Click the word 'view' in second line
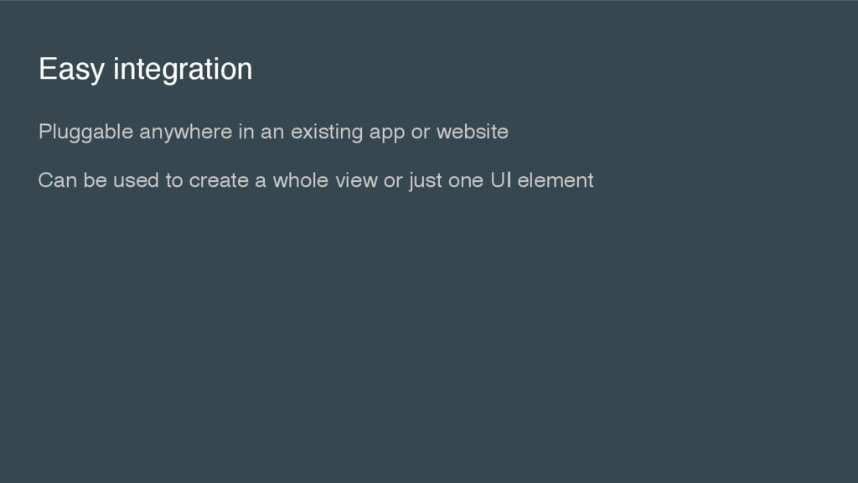This screenshot has width=858, height=483. [356, 180]
